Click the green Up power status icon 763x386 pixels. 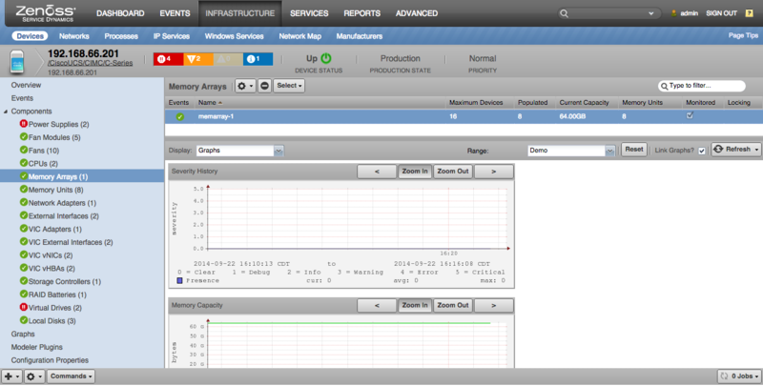coord(326,58)
